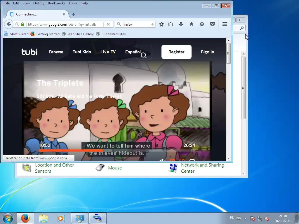Viewport: 299px width, 224px height.
Task: Open Network and Sharing Center in Control Panel
Action: (203, 168)
